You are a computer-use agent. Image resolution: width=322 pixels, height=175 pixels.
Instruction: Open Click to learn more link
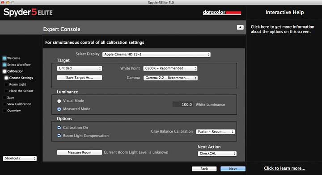coord(284,168)
